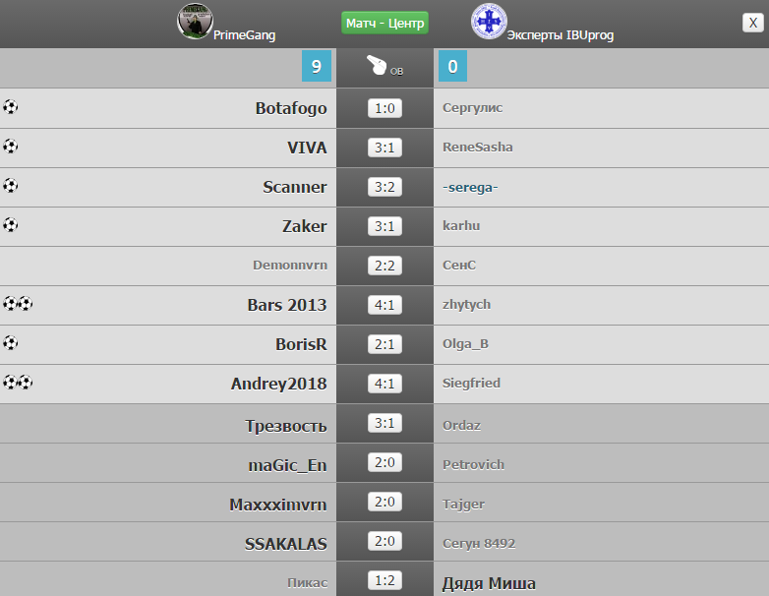Open the 2:2 score for Demonnvrn
The image size is (769, 596).
(x=384, y=266)
